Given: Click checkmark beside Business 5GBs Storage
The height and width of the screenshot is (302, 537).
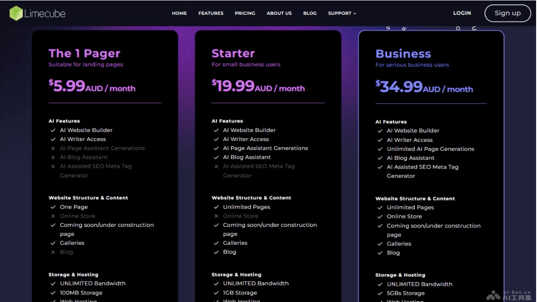Looking at the screenshot, I should [380, 293].
